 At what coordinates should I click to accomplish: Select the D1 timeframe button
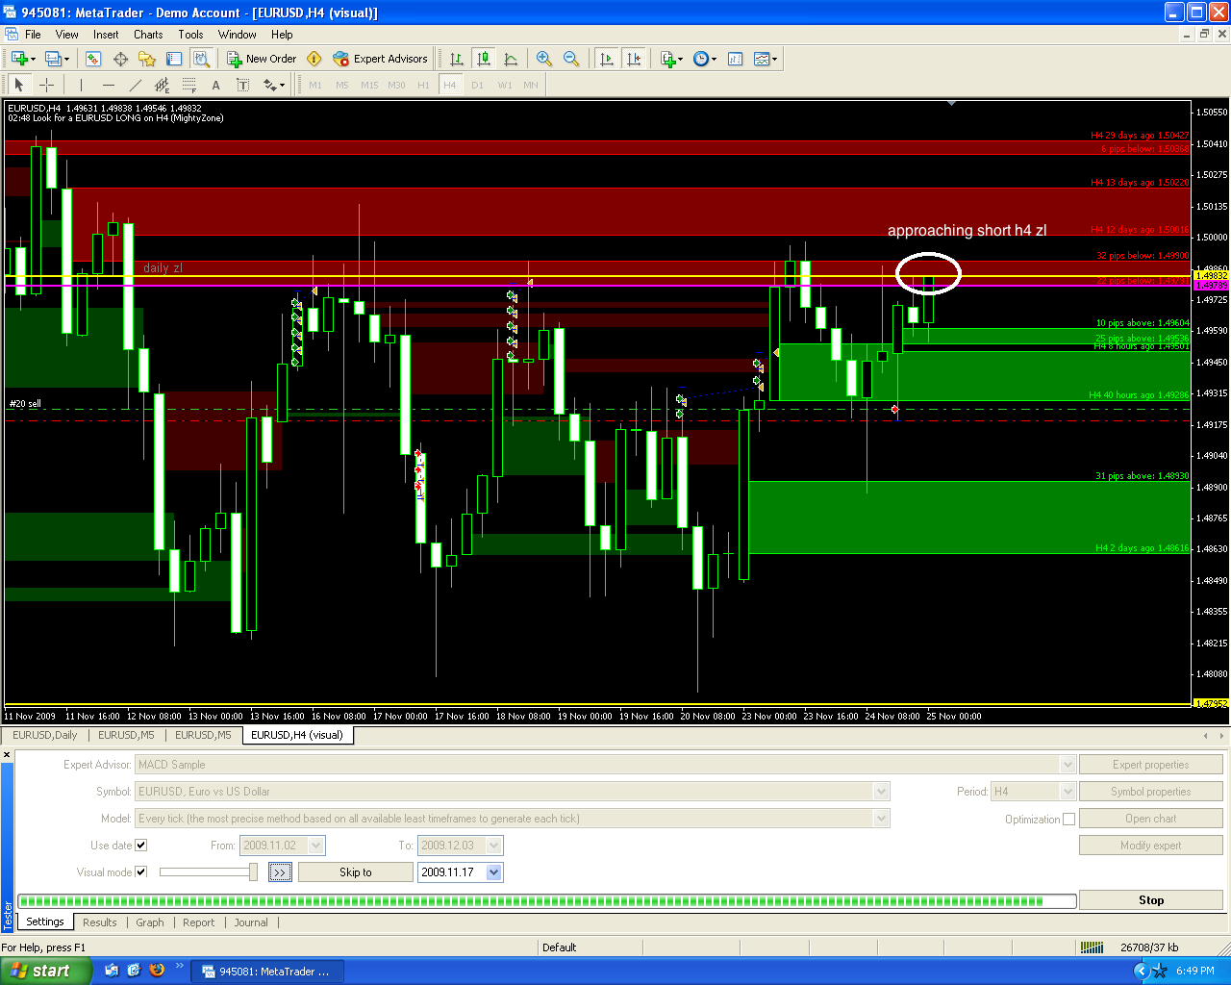[477, 85]
